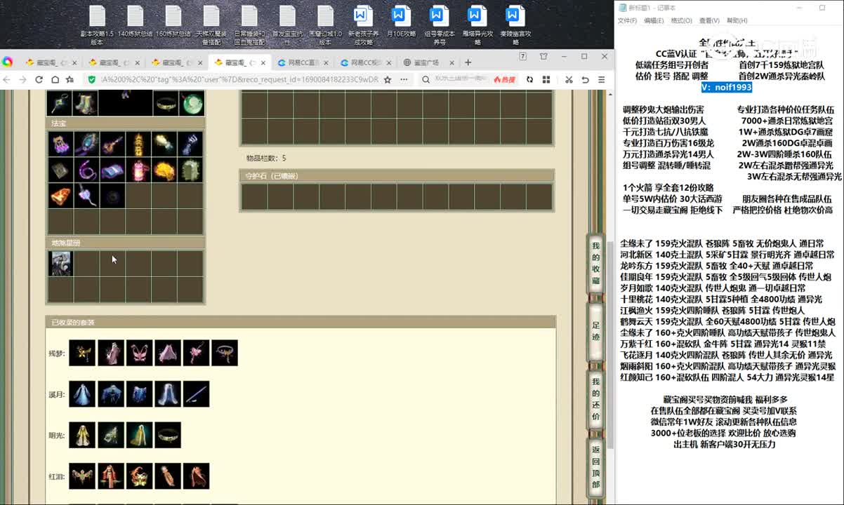The image size is (844, 505).
Task: Open 足迹 side button
Action: (x=595, y=330)
